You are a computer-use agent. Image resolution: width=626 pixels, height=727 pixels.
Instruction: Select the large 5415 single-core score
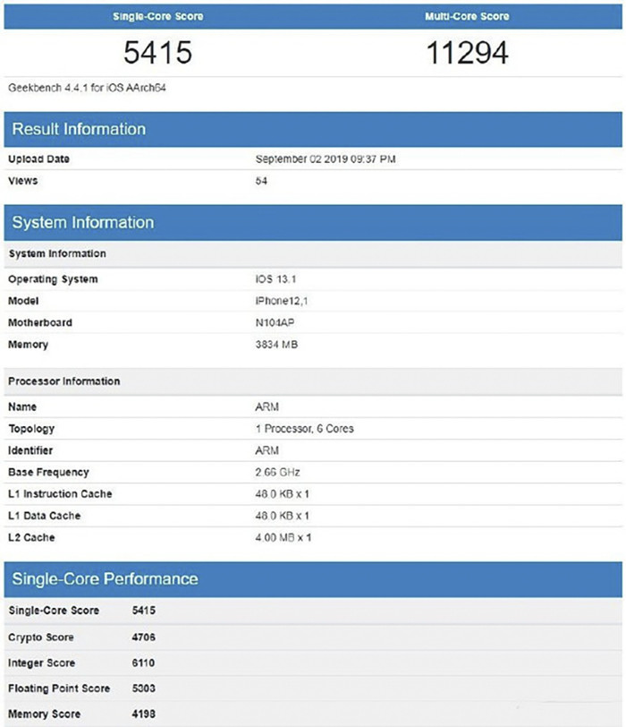(x=157, y=54)
